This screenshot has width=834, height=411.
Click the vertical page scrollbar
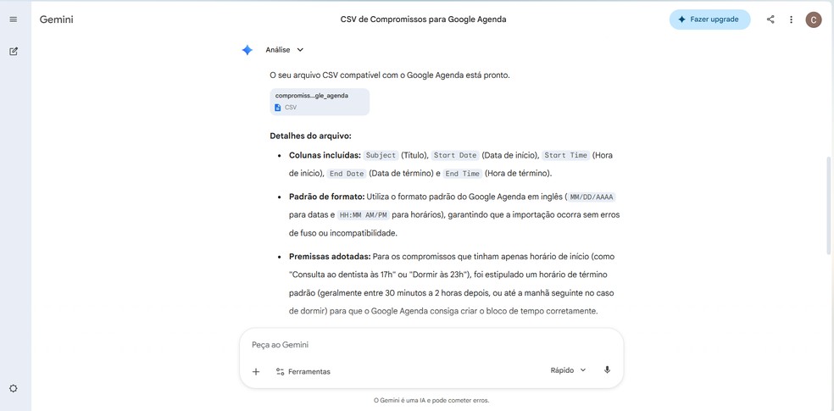coord(829,208)
